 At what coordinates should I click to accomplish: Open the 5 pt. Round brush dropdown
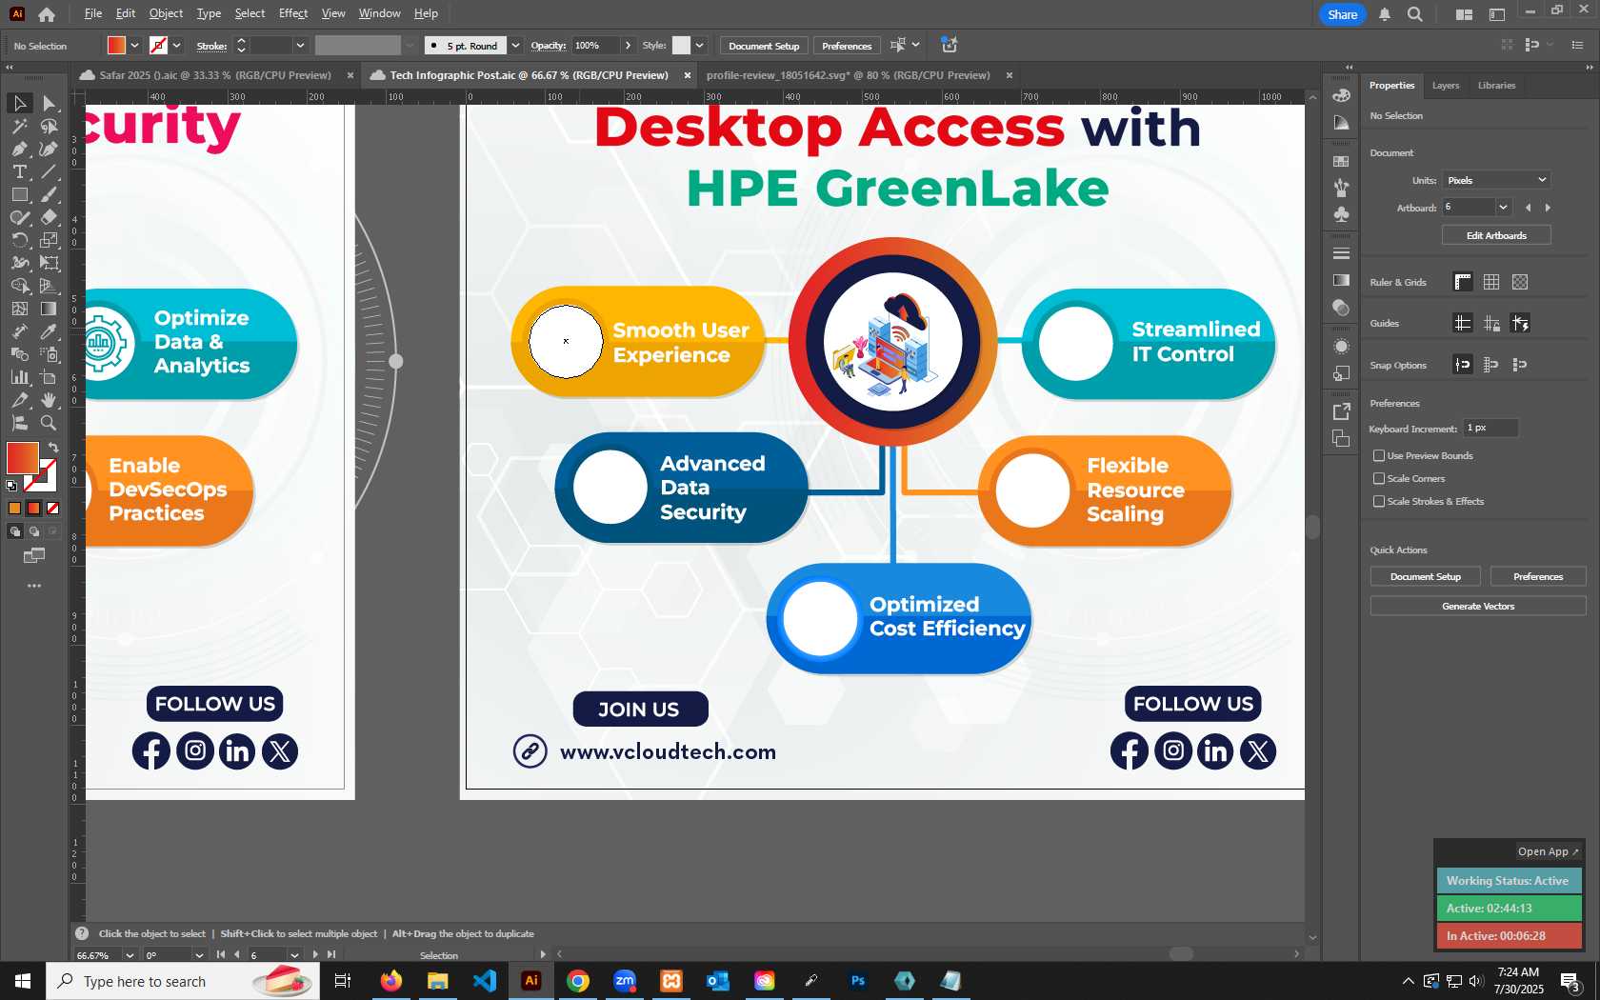coord(515,45)
